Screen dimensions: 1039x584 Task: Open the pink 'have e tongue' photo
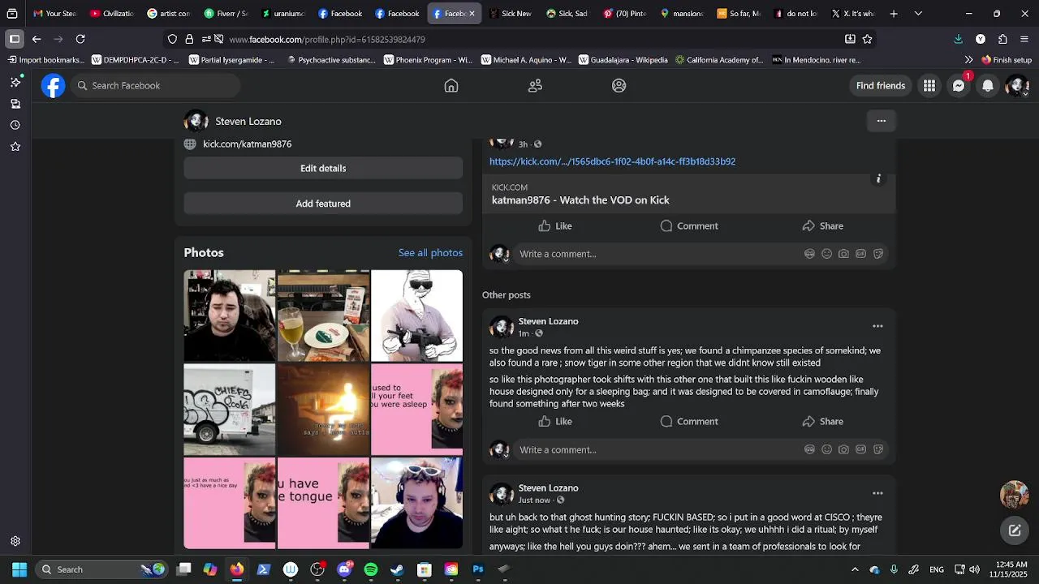[323, 503]
